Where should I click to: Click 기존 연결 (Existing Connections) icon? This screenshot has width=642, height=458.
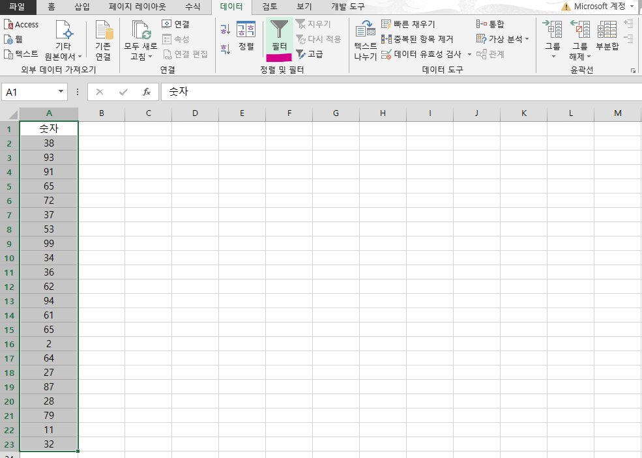pos(103,40)
